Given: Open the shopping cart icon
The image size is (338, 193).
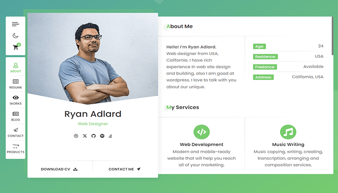Looking at the screenshot, I should (15, 47).
